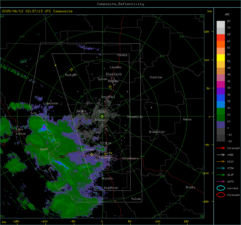Pick the orange 60 dBZ color swatch
This screenshot has height=225, width=241.
(221, 44)
